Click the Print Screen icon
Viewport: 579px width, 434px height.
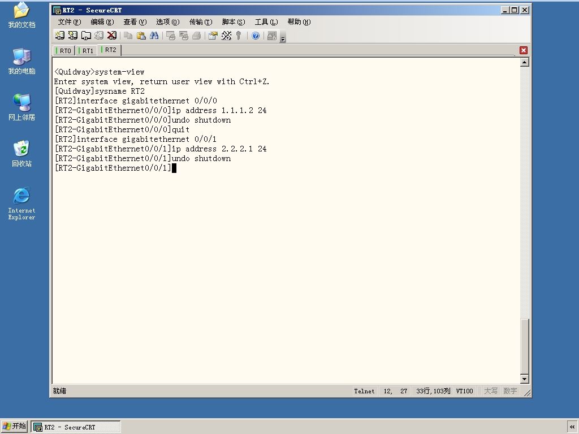pyautogui.click(x=171, y=36)
